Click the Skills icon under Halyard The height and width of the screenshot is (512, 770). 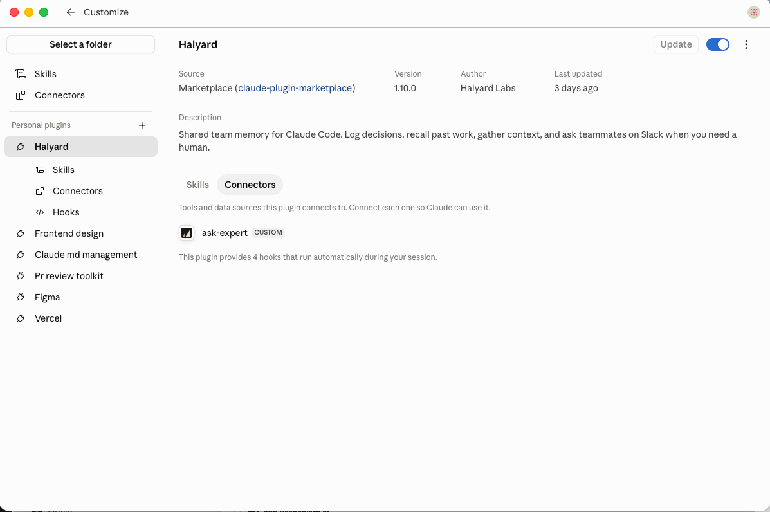pyautogui.click(x=40, y=170)
